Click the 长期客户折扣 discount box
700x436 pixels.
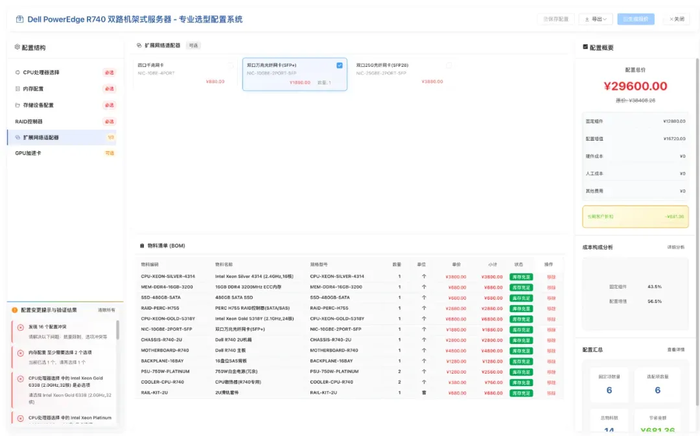(635, 217)
